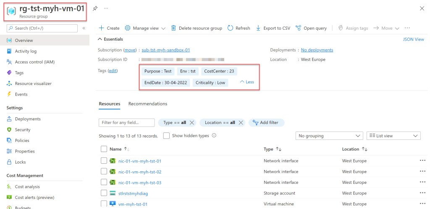Click the Add filter button
This screenshot has width=430, height=209.
(x=266, y=123)
